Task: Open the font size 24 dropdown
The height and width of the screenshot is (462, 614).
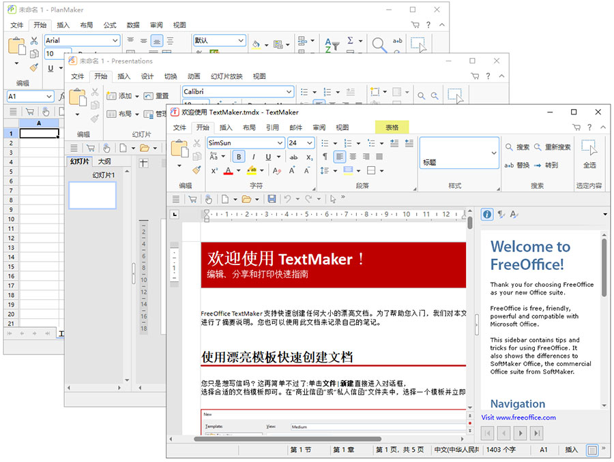Action: (x=310, y=143)
